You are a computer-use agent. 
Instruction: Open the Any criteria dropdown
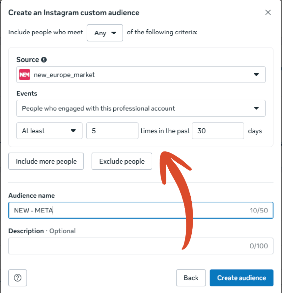(105, 33)
